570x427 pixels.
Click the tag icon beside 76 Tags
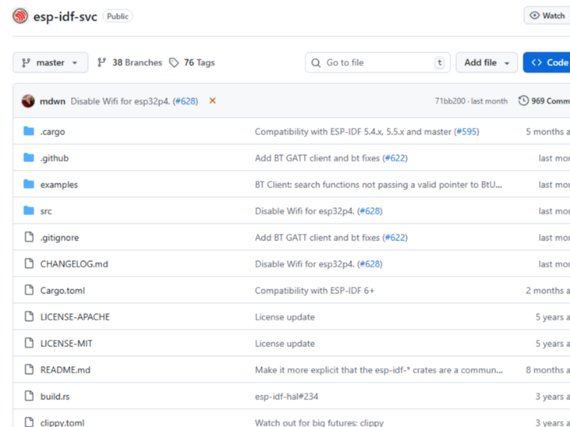(174, 62)
